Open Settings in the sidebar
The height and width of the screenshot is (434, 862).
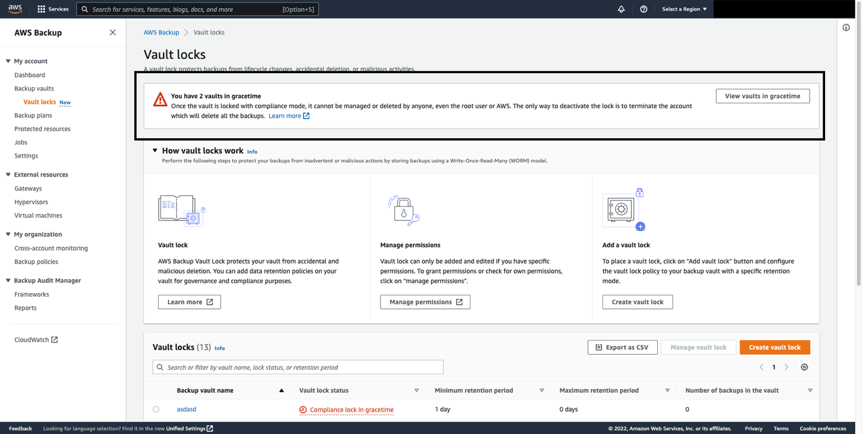point(26,156)
